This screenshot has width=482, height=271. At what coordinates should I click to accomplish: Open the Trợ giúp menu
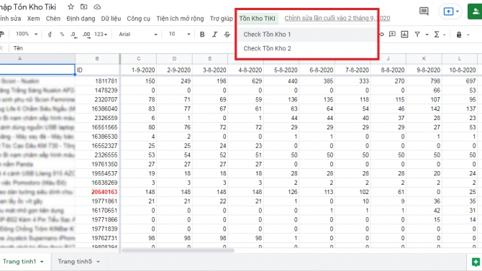pyautogui.click(x=222, y=19)
